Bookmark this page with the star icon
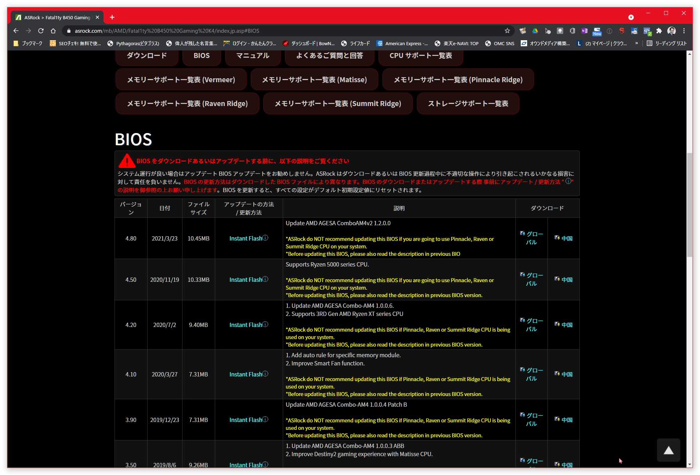Viewport: 700px width, 475px height. tap(507, 31)
